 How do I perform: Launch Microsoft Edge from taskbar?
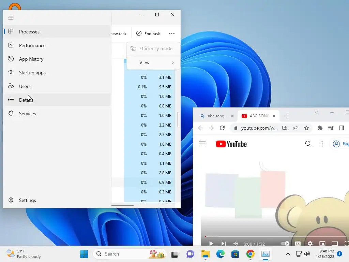point(221,254)
